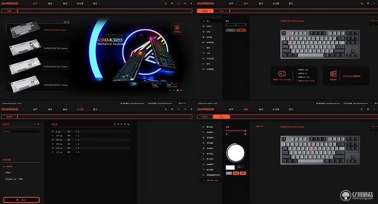Click third device label in home panel list
This screenshot has height=204, width=378.
pos(56,66)
